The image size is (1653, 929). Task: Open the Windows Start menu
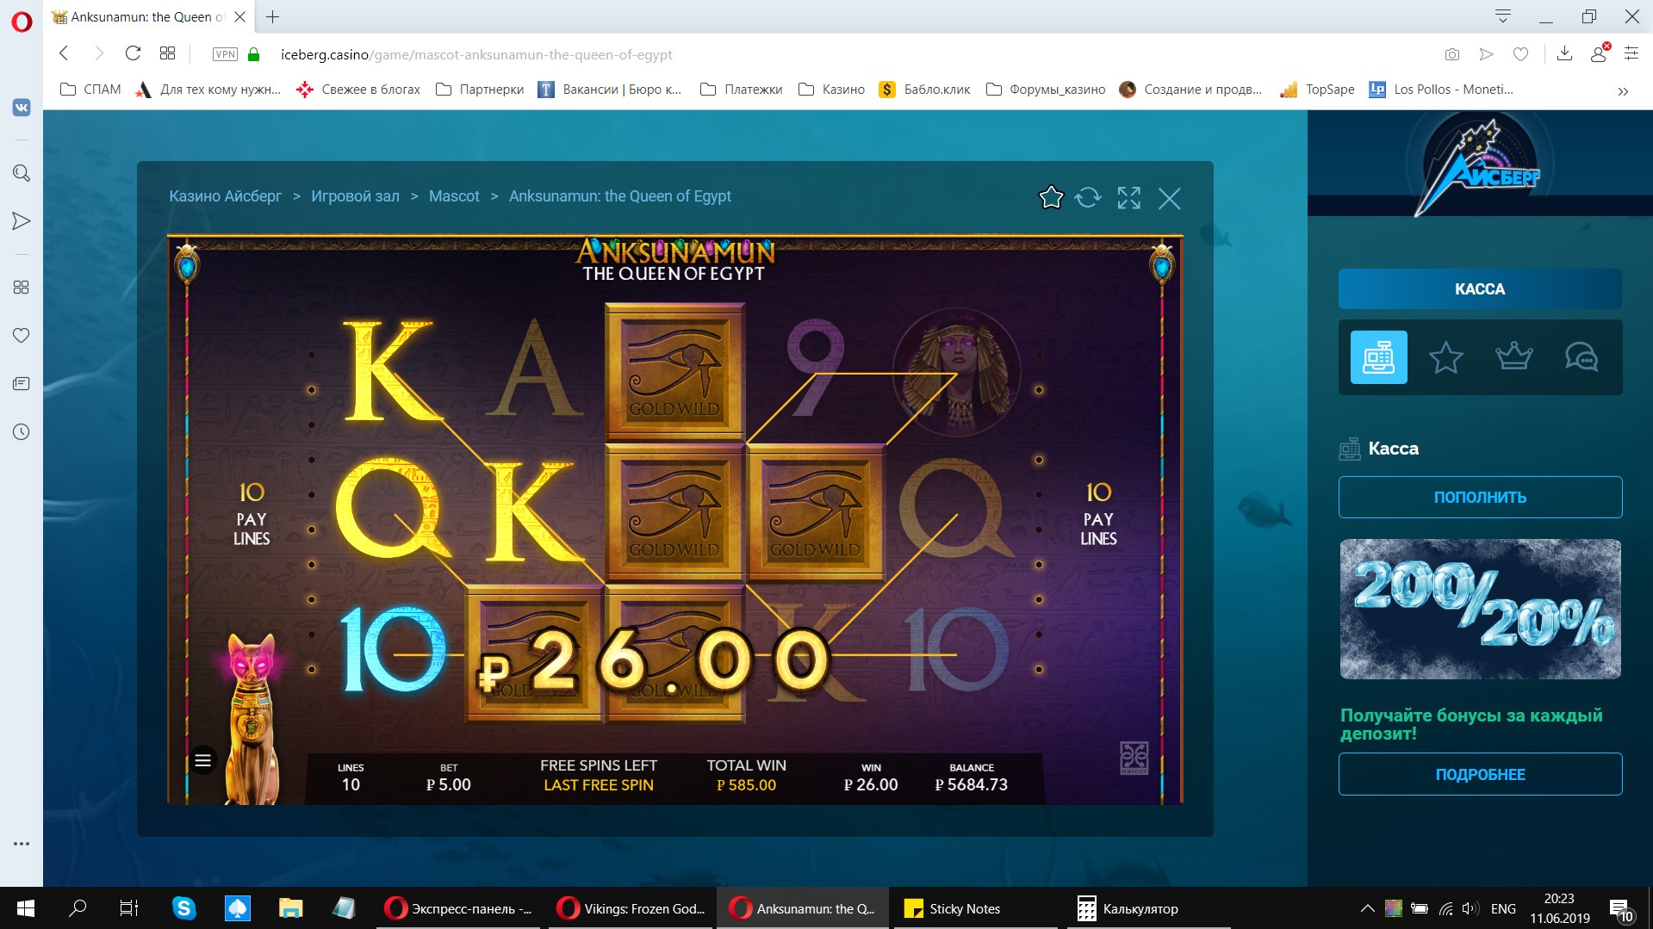coord(25,908)
